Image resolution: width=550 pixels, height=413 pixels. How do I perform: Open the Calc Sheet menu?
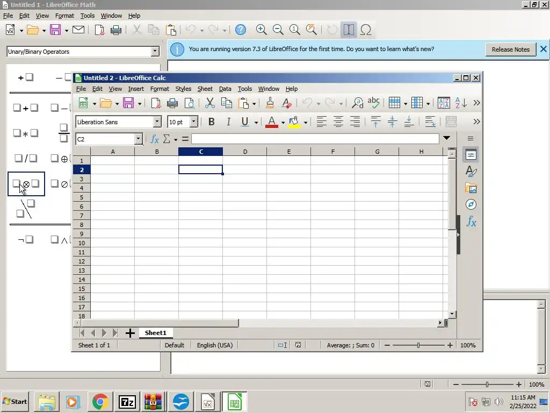click(205, 89)
